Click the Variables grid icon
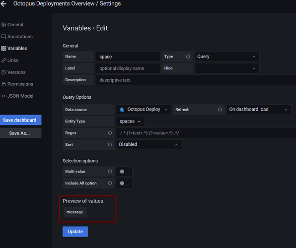 pos(3,49)
